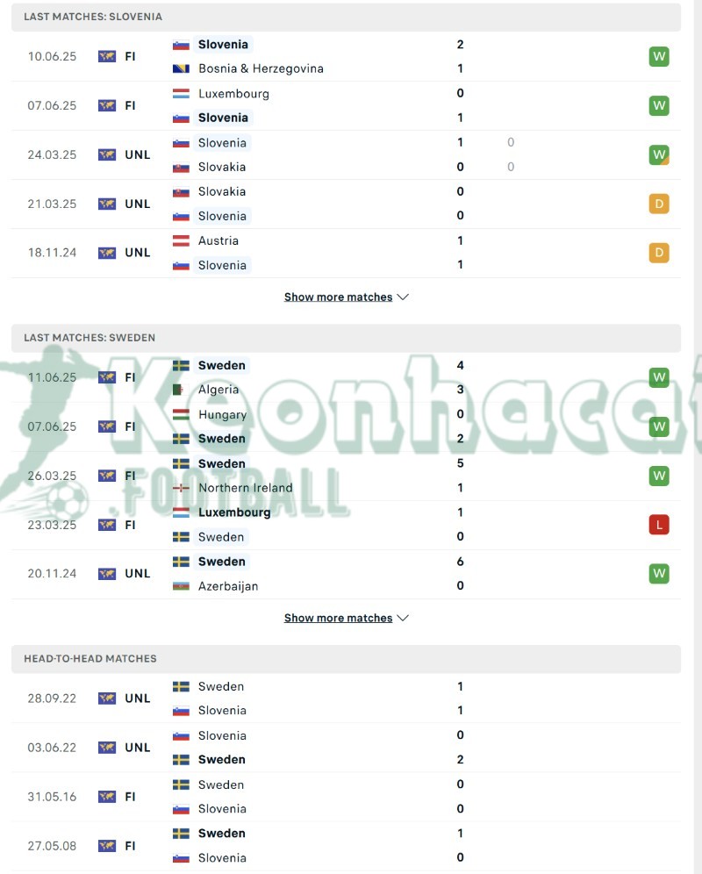Viewport: 702px width, 874px height.
Task: Click the green W badge for Slovenia vs Bosnia
Action: pyautogui.click(x=659, y=56)
